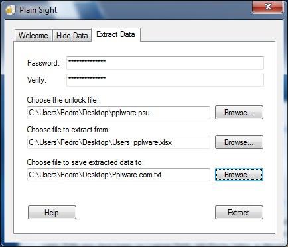This screenshot has width=288, height=247.
Task: Click the 'Password:' label text
Action: click(x=43, y=63)
